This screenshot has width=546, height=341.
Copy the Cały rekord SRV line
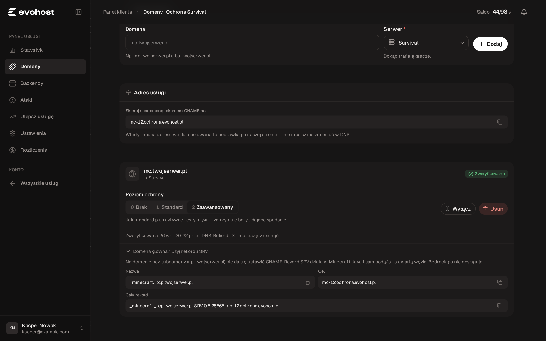(x=499, y=306)
